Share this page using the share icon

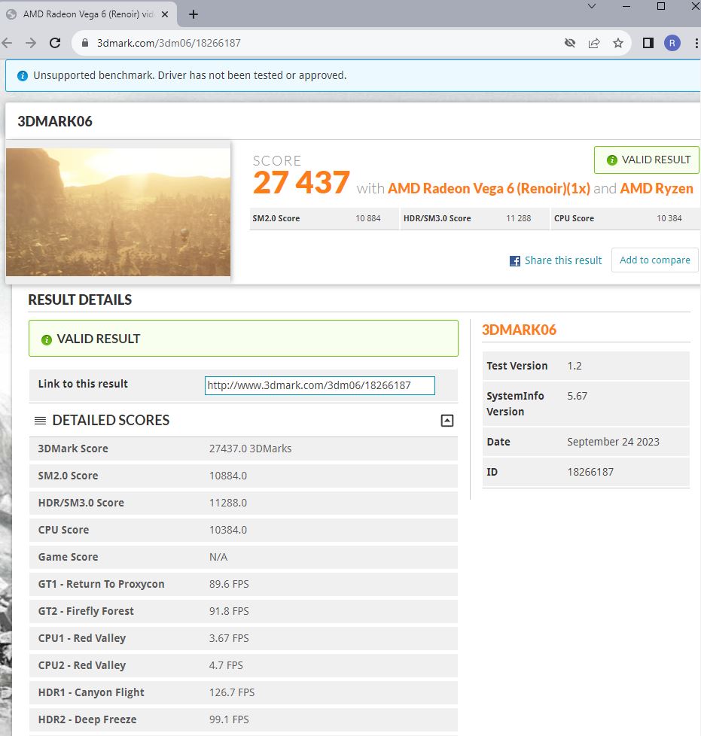click(594, 43)
